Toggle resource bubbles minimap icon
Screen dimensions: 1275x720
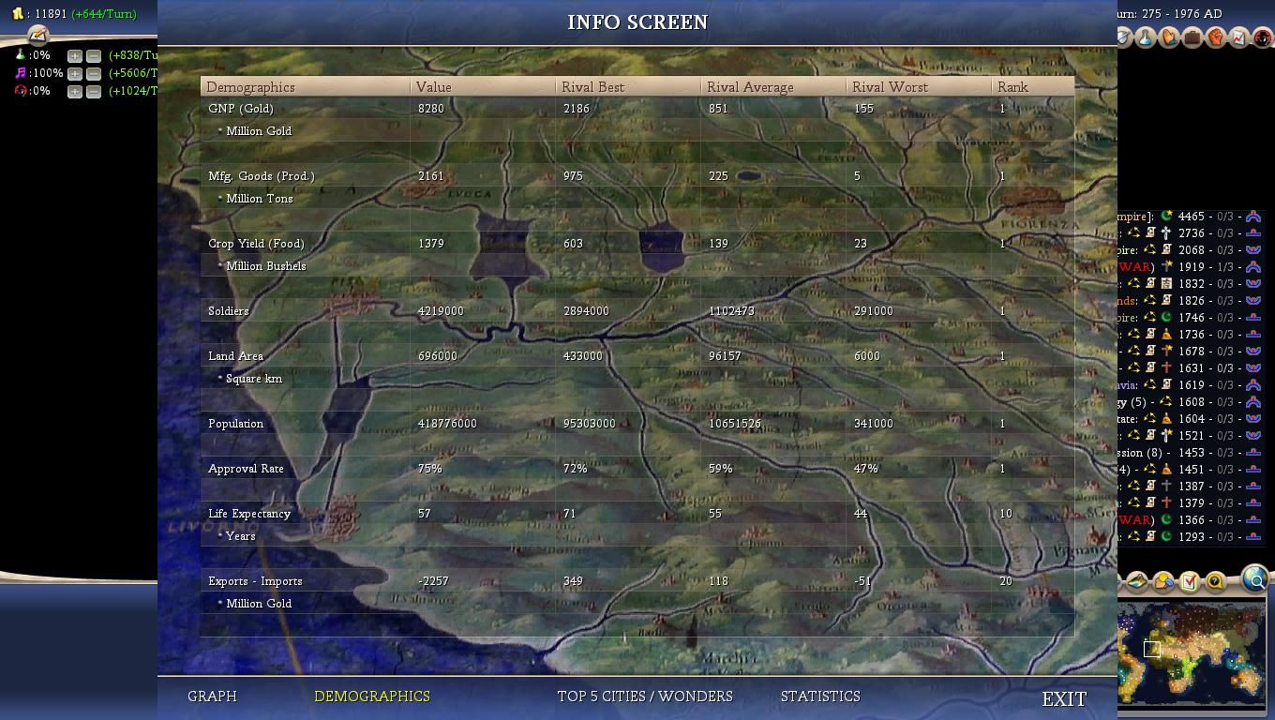pyautogui.click(x=1163, y=582)
